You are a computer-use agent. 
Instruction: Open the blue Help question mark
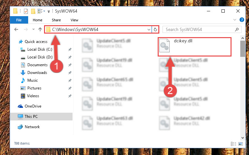[242, 20]
